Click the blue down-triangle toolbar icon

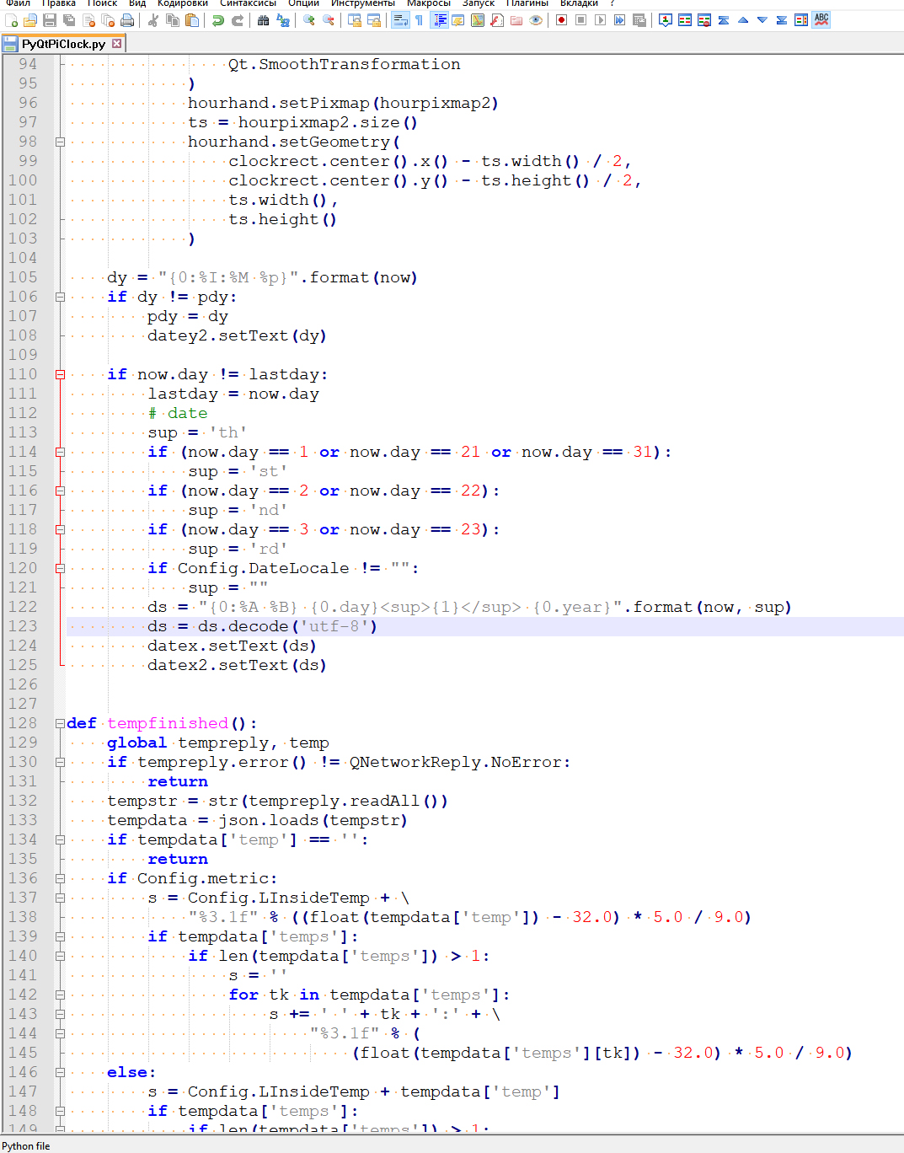tap(762, 20)
